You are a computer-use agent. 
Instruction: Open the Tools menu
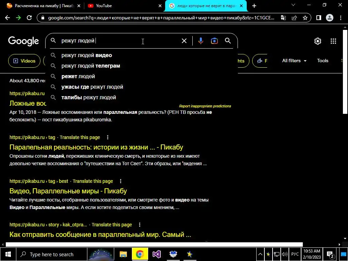[323, 60]
